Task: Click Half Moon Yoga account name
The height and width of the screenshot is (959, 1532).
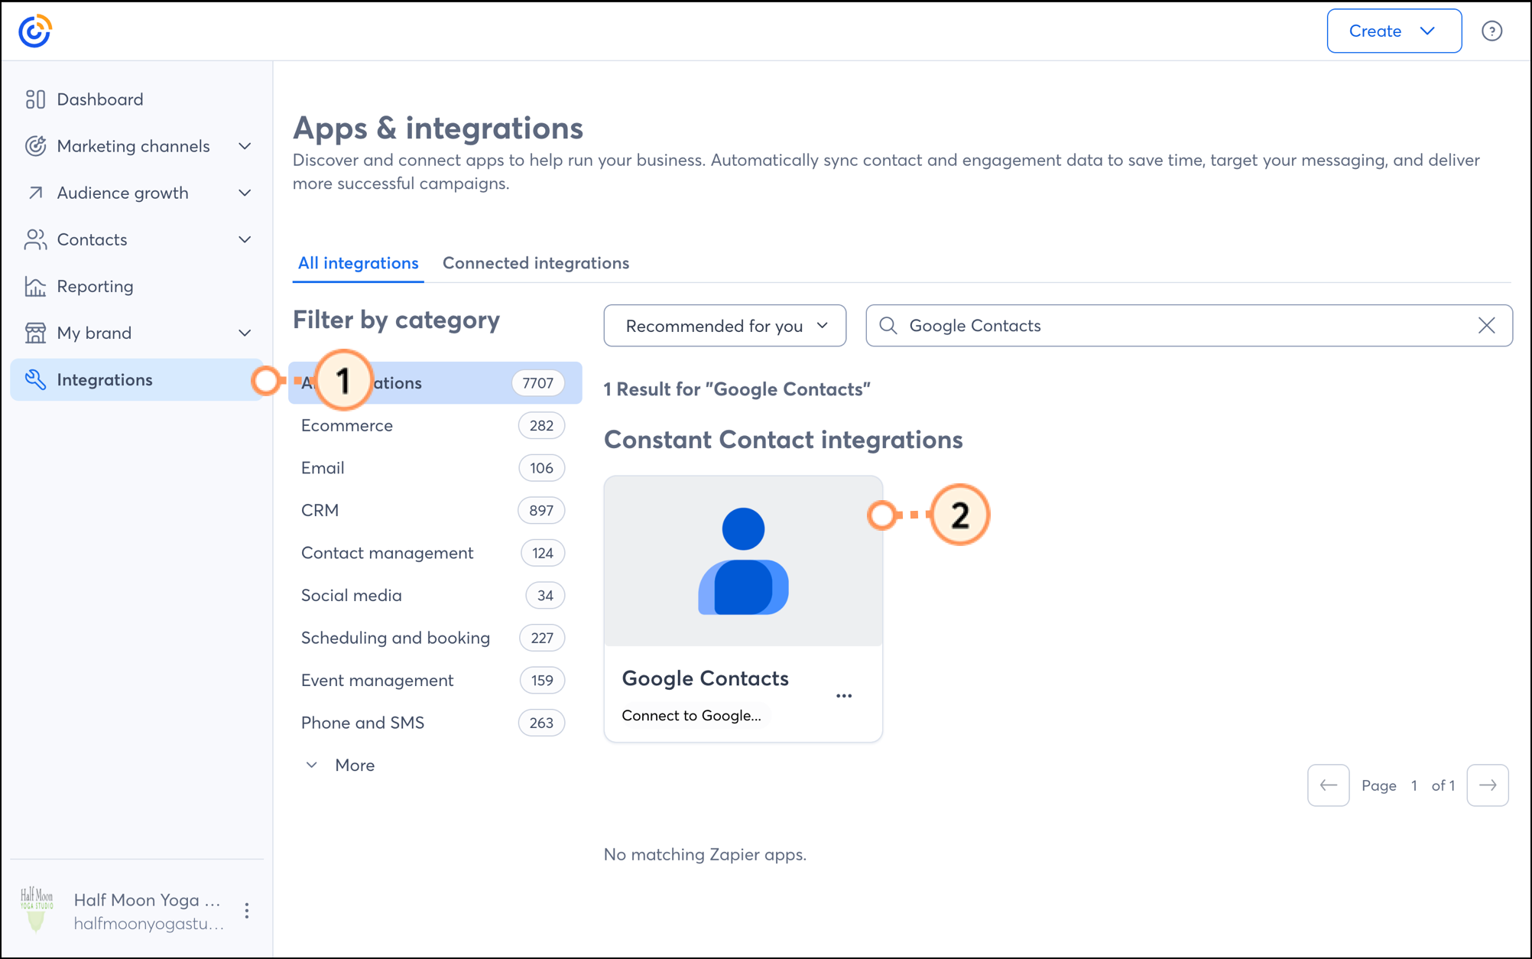Action: click(147, 900)
